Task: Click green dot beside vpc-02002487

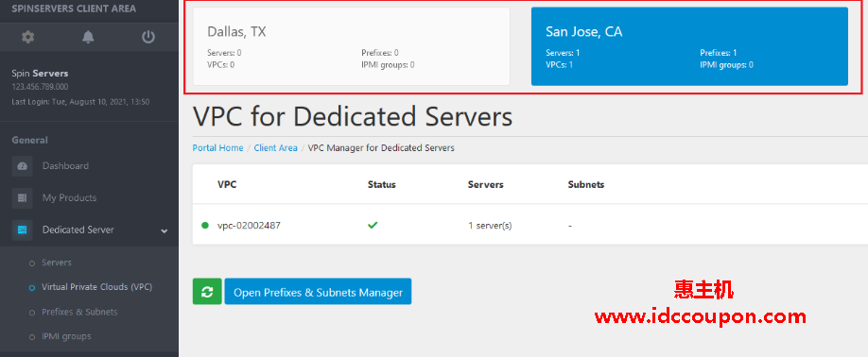Action: [x=205, y=225]
